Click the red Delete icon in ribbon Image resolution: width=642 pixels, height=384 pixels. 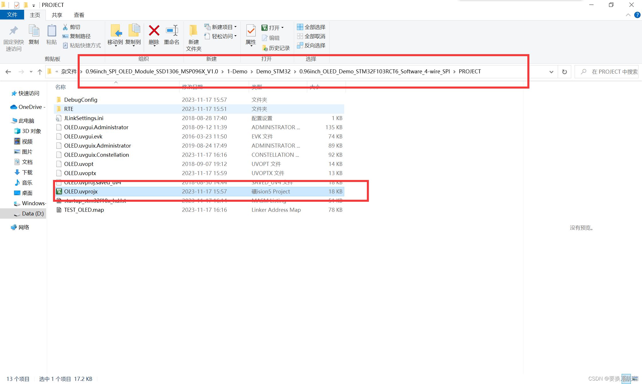coord(154,31)
